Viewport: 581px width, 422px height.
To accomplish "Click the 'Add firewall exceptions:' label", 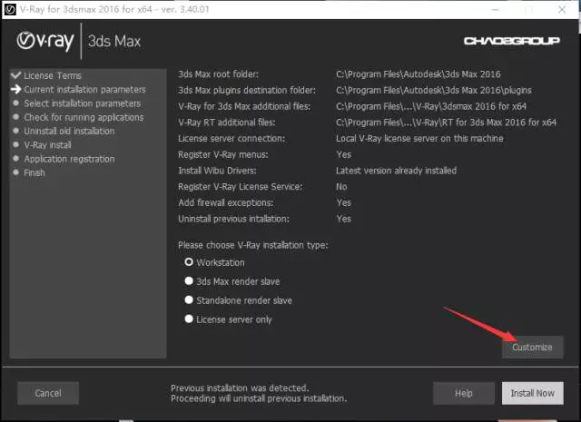I will pyautogui.click(x=226, y=202).
